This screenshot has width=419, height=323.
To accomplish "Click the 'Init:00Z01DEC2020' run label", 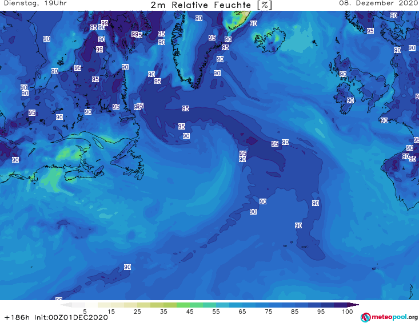I will tap(71, 317).
